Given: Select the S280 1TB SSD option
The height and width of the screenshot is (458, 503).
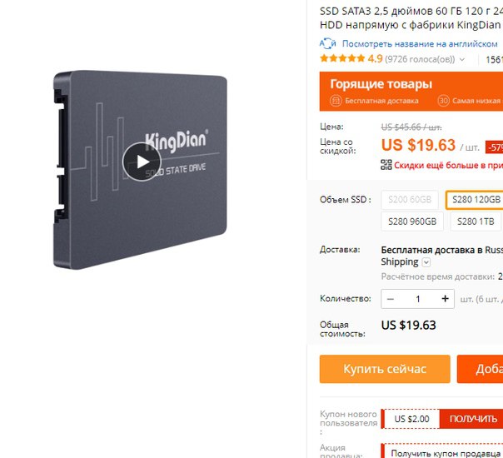Looking at the screenshot, I should coord(476,222).
